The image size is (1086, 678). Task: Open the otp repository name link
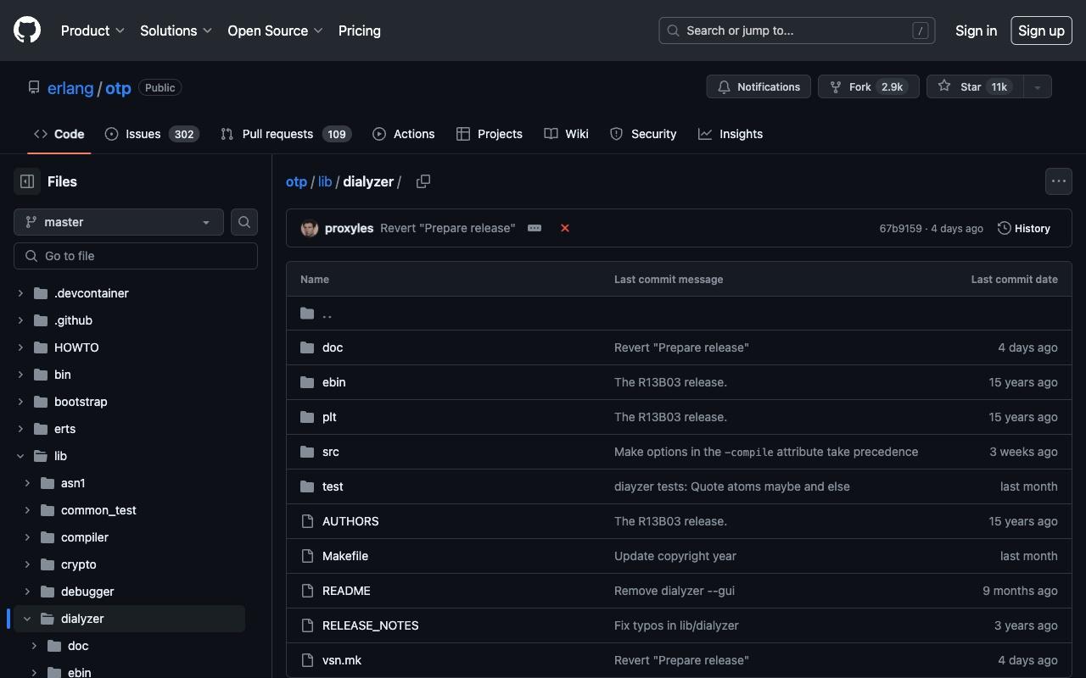(x=118, y=87)
